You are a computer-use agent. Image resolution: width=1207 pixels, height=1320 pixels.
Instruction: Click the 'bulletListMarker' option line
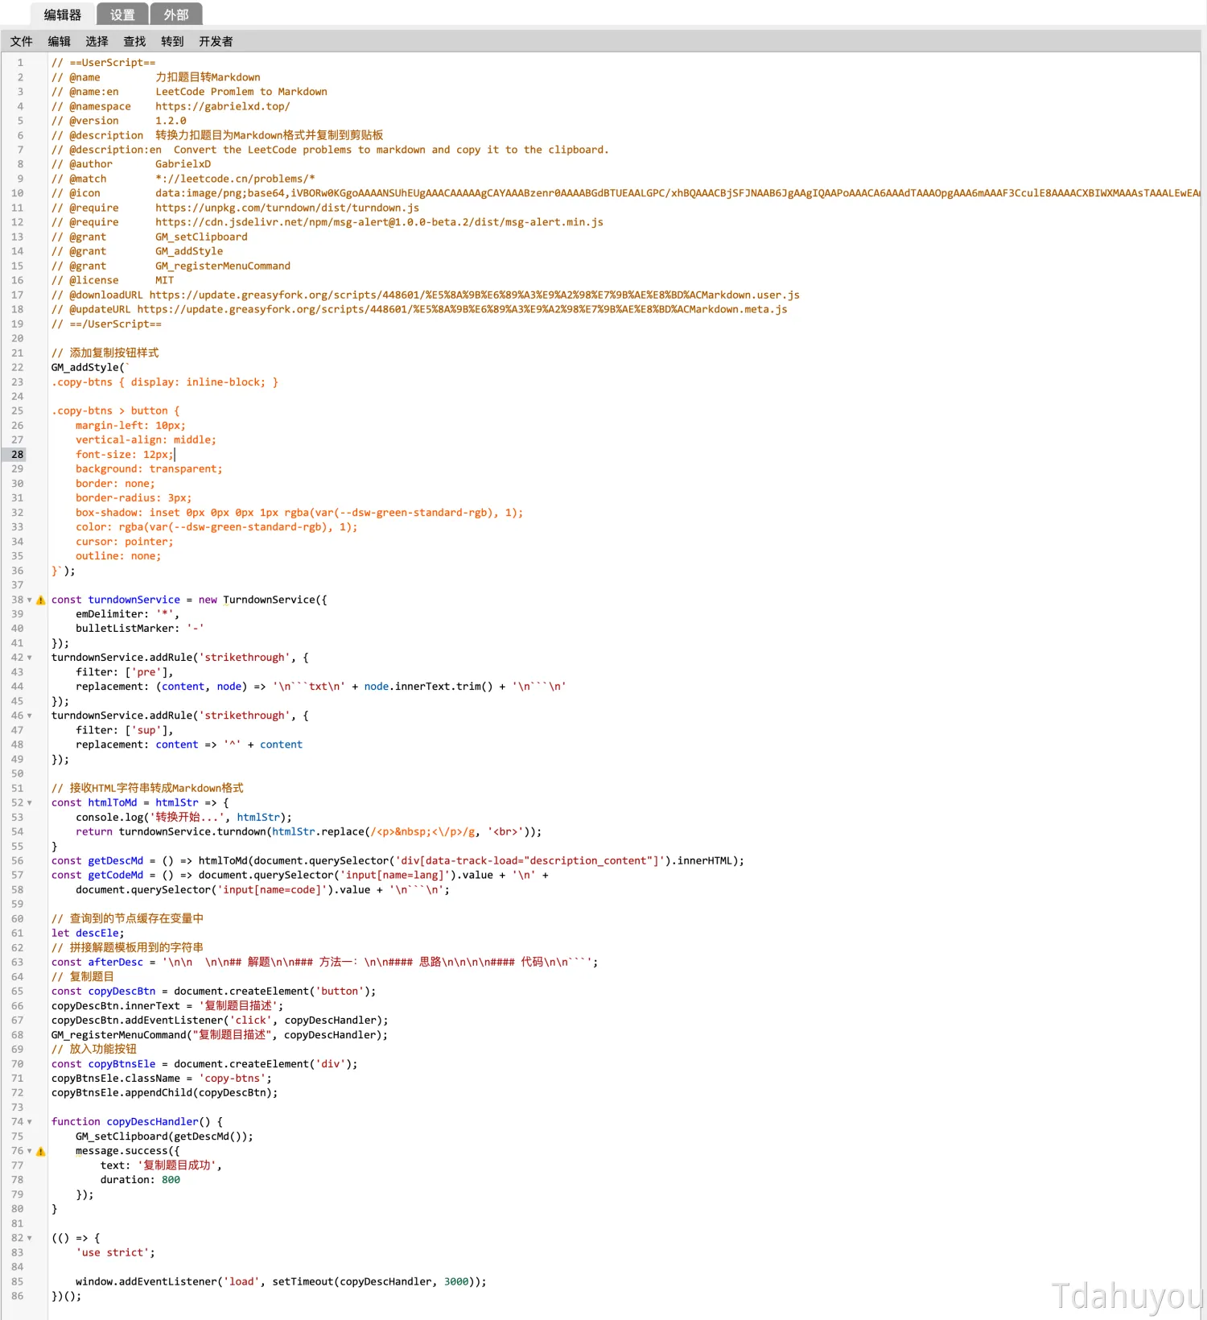pyautogui.click(x=140, y=629)
